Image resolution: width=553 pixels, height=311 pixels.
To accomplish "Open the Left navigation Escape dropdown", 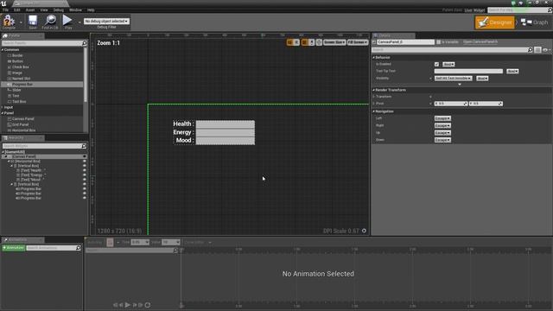I will click(x=442, y=118).
